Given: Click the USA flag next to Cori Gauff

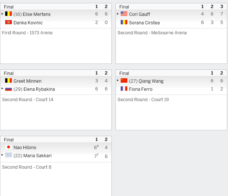Looking at the screenshot, I should [124, 14].
